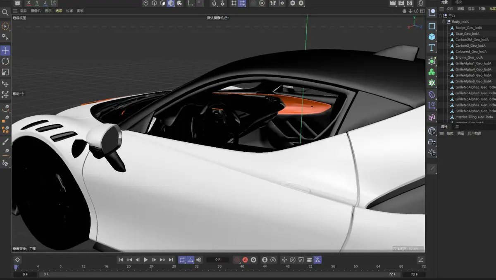
Task: Open the search magnifier tool
Action: (x=5, y=12)
